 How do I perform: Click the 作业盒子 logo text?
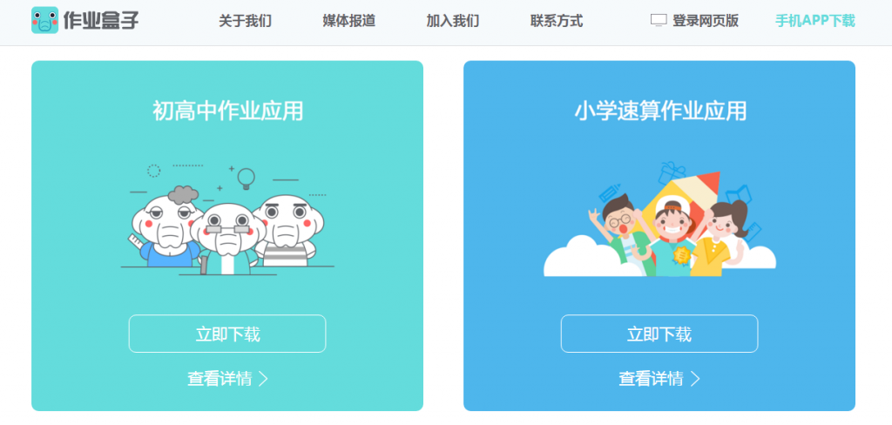pyautogui.click(x=101, y=21)
